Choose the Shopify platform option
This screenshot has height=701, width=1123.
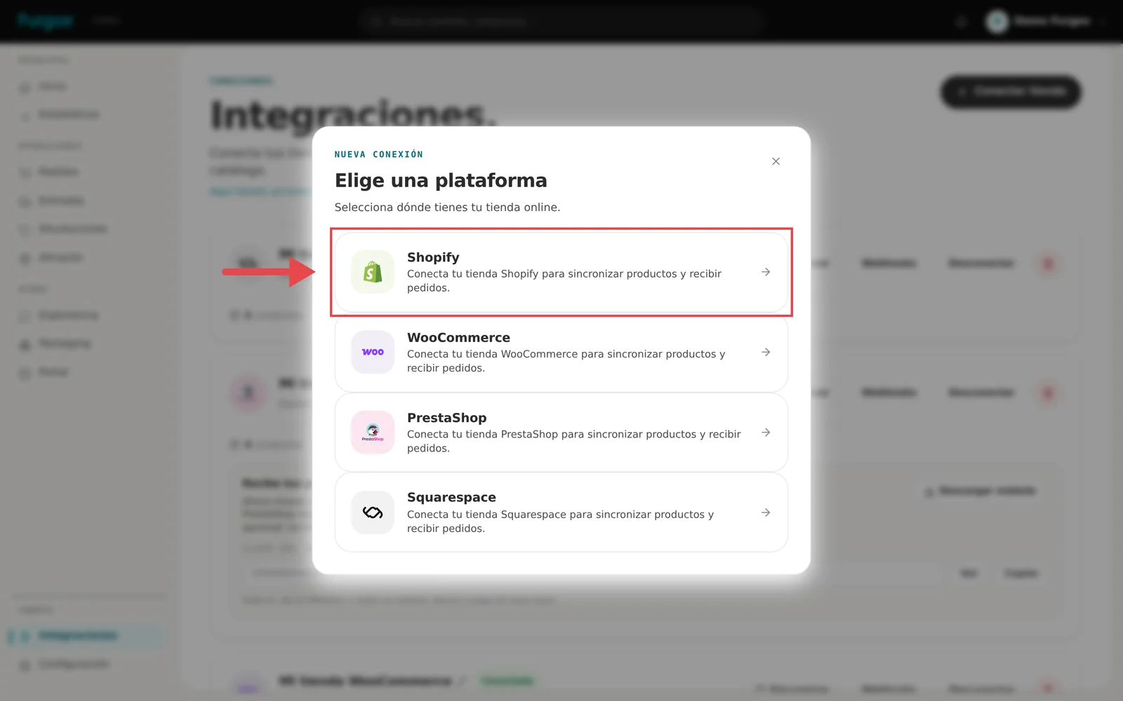pyautogui.click(x=561, y=272)
